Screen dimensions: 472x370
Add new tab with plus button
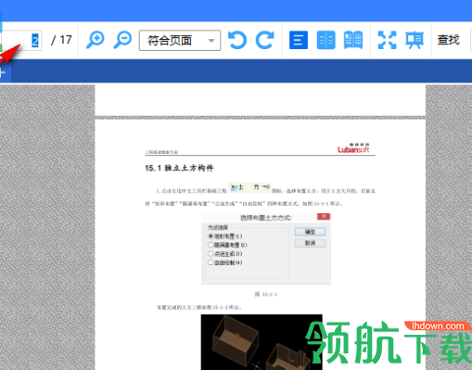(x=3, y=73)
